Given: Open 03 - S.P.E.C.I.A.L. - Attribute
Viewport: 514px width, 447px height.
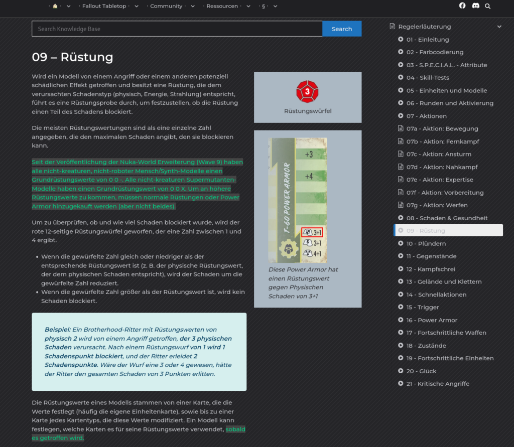Looking at the screenshot, I should [x=446, y=65].
